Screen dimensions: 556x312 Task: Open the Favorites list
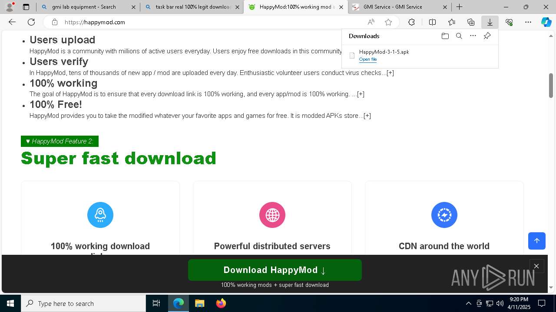452,22
